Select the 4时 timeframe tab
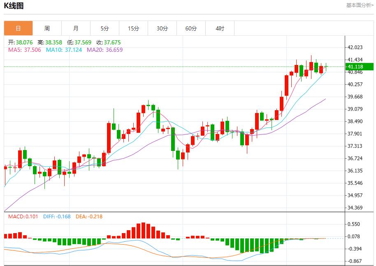 click(220, 28)
